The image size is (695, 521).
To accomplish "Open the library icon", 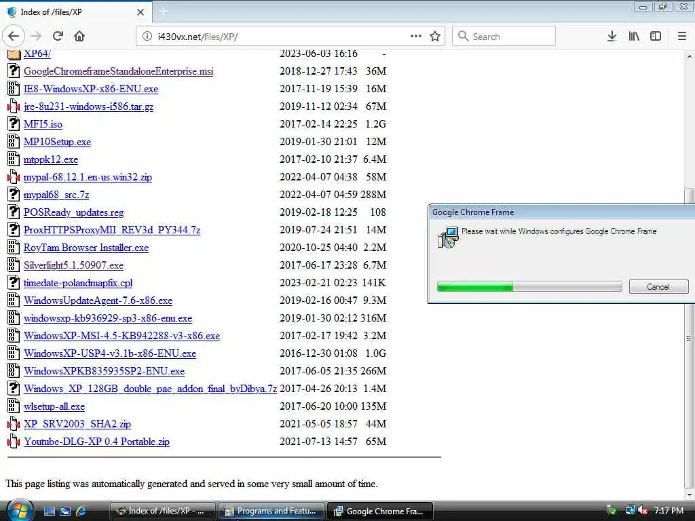I will [x=634, y=37].
